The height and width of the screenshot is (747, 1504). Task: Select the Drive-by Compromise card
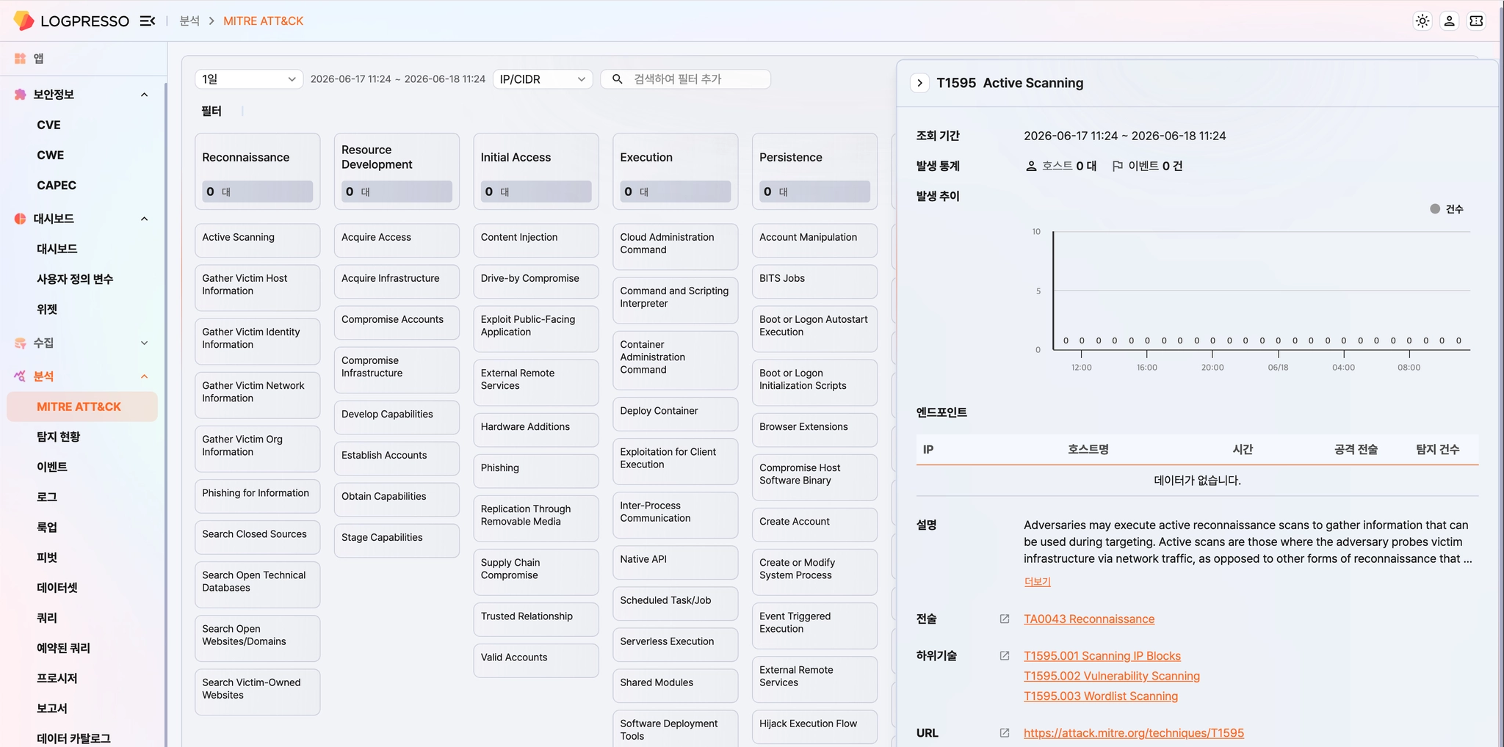point(536,281)
